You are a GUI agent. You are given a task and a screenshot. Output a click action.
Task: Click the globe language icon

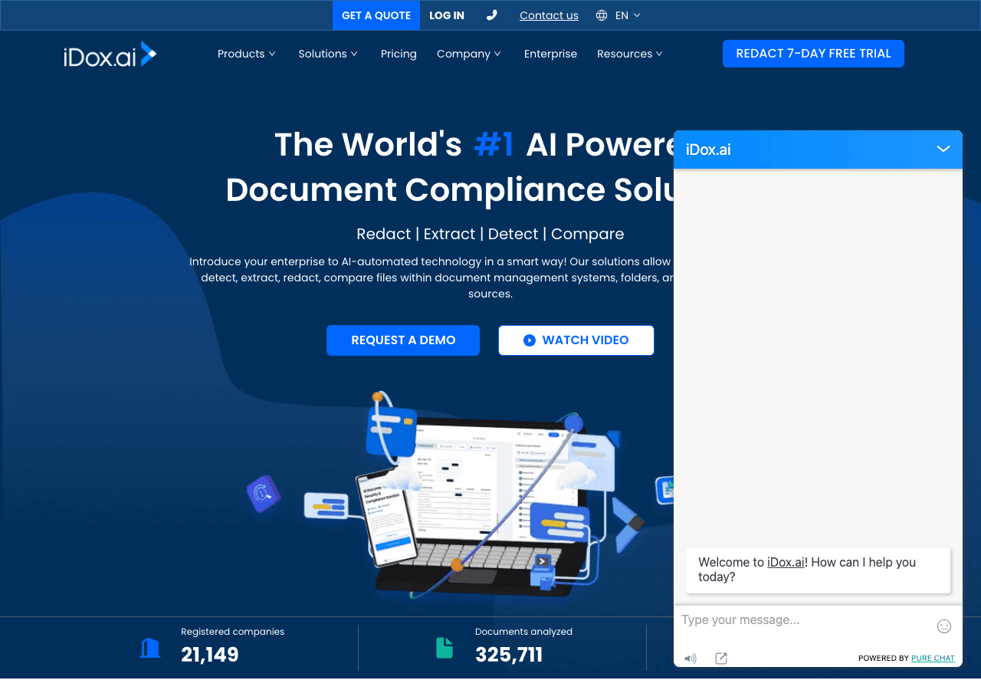(602, 15)
